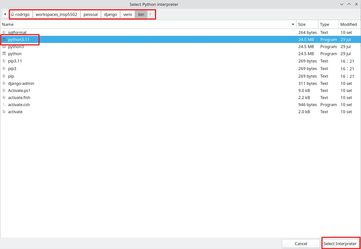Navigate to workspaces_insp5502 breadcrumb

(56, 14)
